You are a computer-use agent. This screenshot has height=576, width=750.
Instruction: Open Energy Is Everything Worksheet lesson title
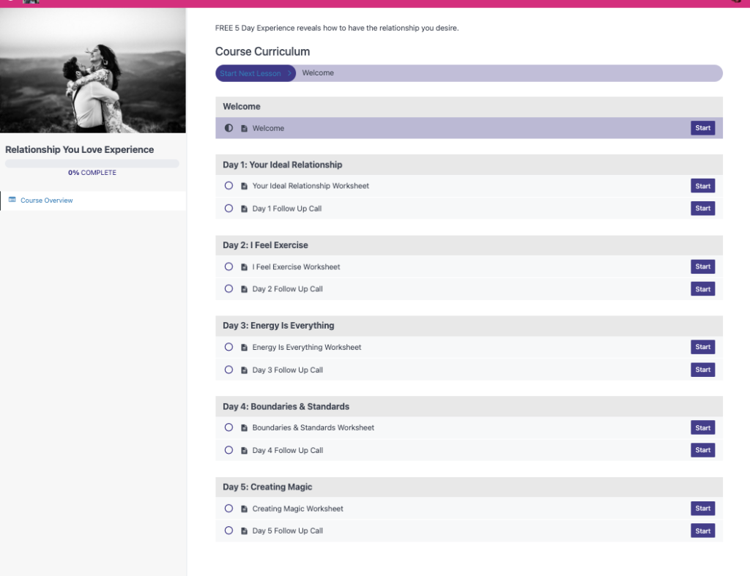point(307,348)
